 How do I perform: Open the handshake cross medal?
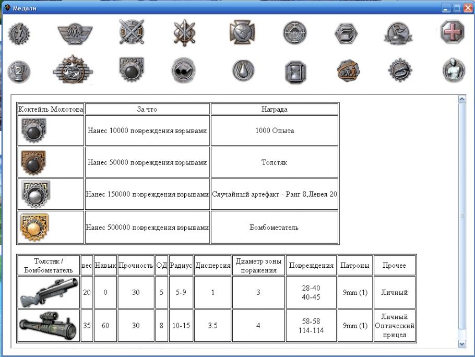tap(242, 33)
